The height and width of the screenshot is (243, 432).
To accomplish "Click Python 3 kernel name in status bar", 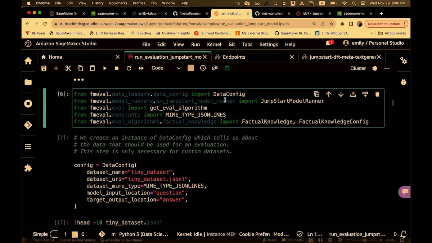I will point(144,234).
